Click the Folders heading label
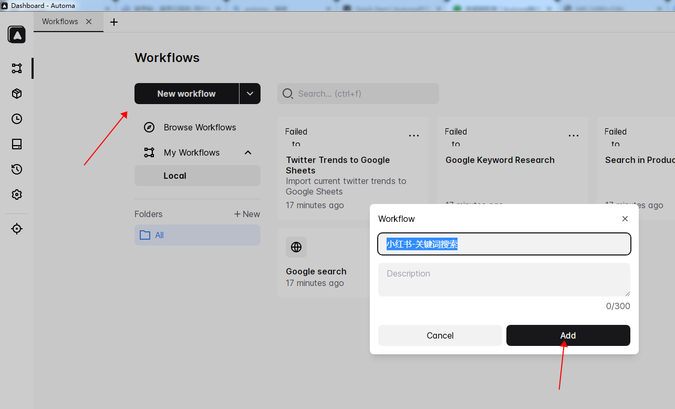Screen dimensions: 675x409 tap(149, 214)
